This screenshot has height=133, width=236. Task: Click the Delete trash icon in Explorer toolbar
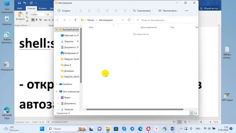125,11
